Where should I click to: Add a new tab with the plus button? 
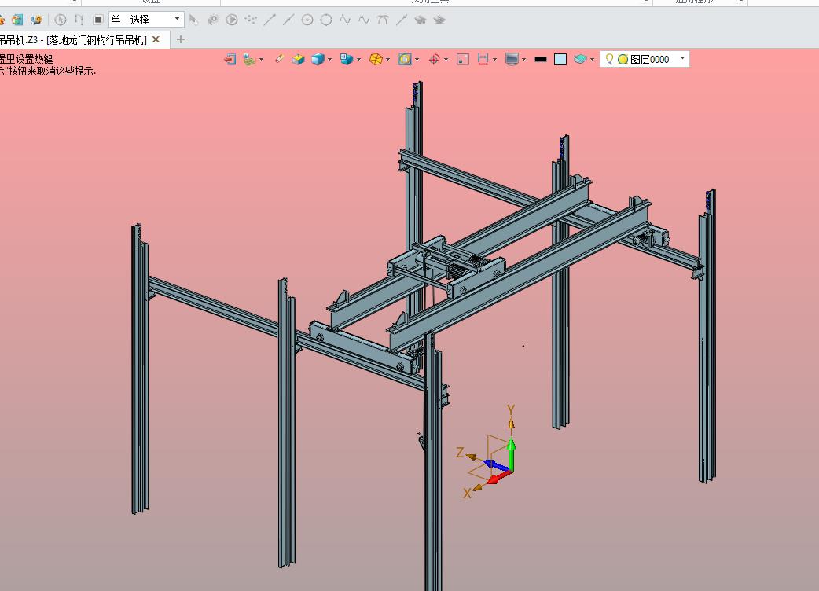click(181, 39)
